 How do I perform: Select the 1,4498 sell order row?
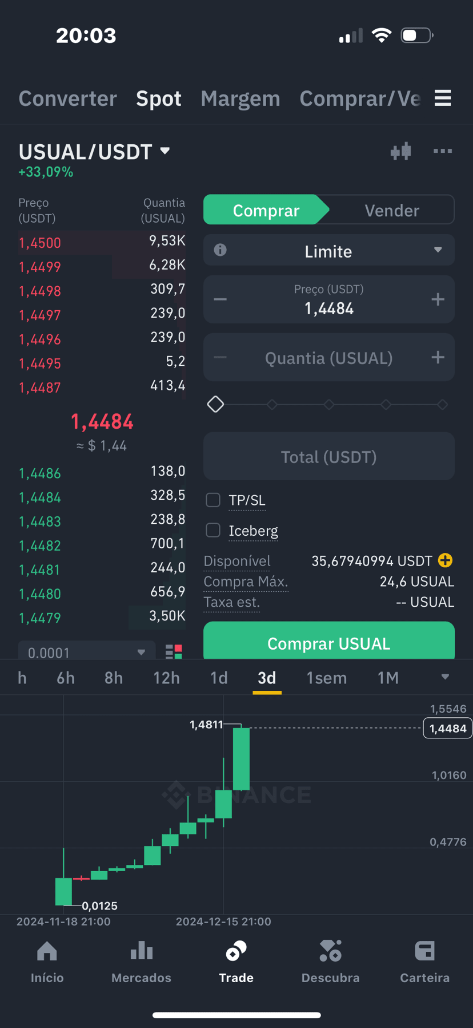click(x=102, y=290)
